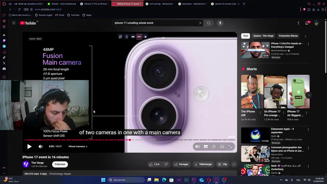Open the Opera extensions cube icon
Viewport: 327px width, 184px height.
309,9
